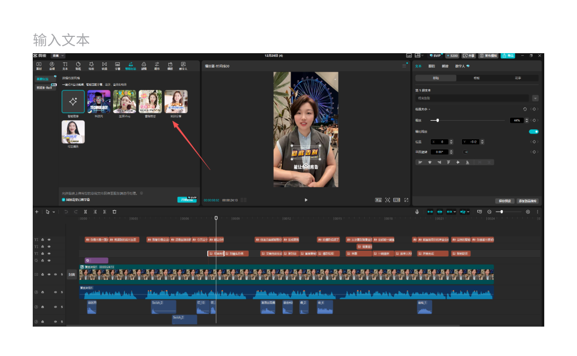Screen dimensions: 577x356
Task: Click the 保存预设 button
Action: click(x=504, y=201)
